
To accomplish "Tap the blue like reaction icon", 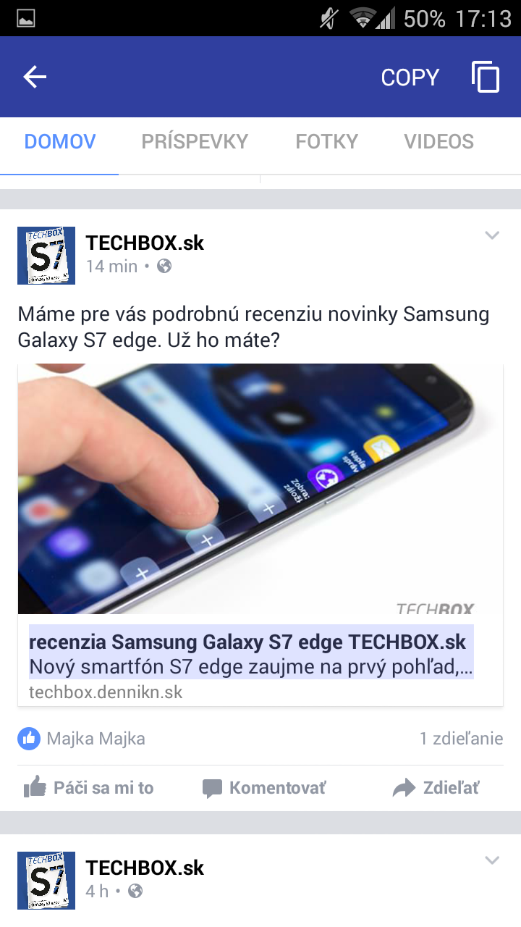I will [x=29, y=739].
